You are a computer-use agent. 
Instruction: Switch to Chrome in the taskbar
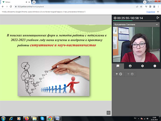pos(50,119)
